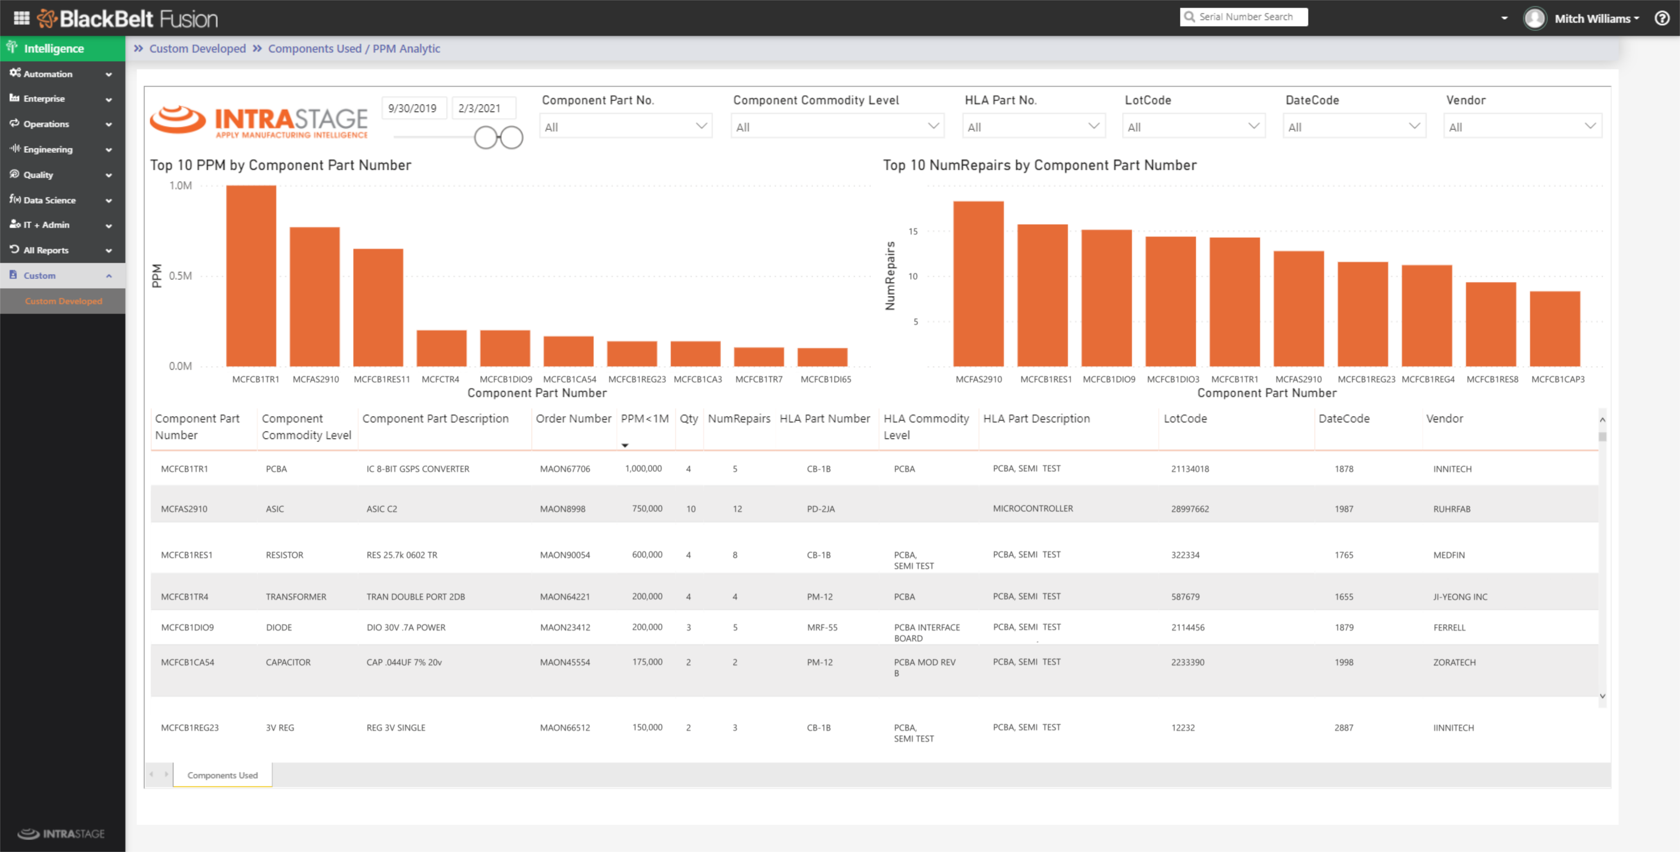The image size is (1680, 852).
Task: Open Custom Developed submenu item
Action: pos(63,301)
